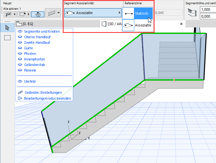Click the red midpoint marker on landing segment
This screenshot has height=163, width=216.
tap(174, 80)
